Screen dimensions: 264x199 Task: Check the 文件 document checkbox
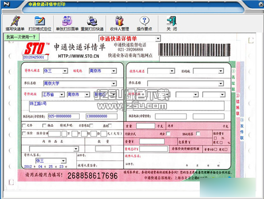click(x=24, y=125)
